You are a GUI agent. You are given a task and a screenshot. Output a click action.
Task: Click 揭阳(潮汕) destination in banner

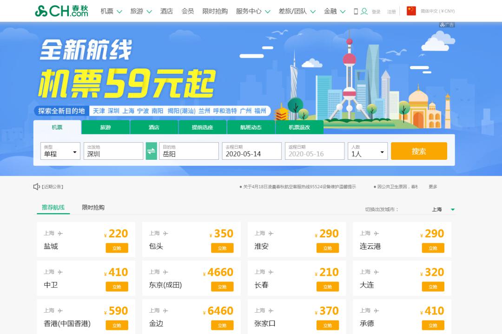182,111
